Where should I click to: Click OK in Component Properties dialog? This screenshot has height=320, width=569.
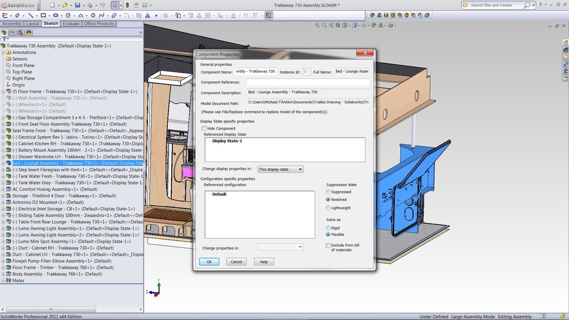[209, 262]
